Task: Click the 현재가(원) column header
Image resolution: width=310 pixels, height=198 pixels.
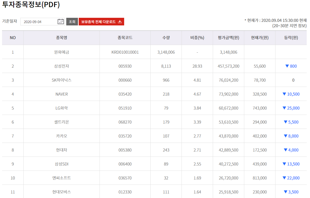Action: 260,38
